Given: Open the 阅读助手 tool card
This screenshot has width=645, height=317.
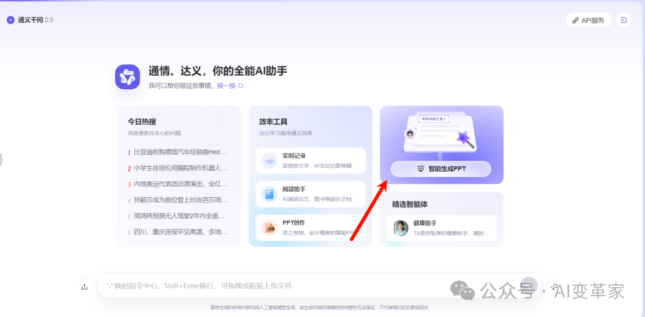Looking at the screenshot, I should pos(311,194).
